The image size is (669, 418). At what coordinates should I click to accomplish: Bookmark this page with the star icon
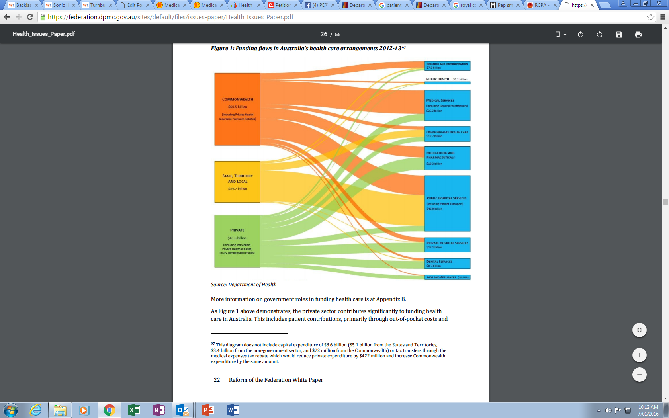tap(651, 17)
